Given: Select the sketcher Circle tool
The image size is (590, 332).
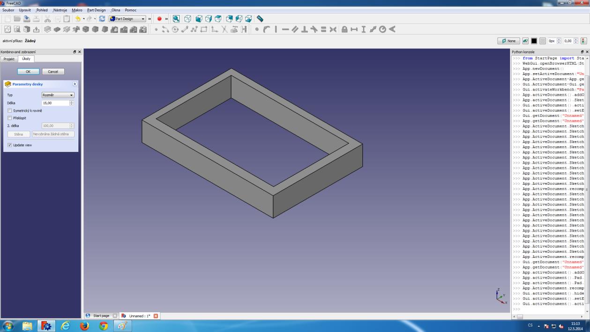Looking at the screenshot, I should [x=175, y=29].
